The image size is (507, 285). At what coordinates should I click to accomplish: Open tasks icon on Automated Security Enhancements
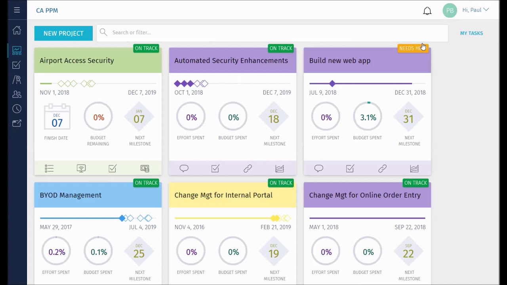[215, 169]
